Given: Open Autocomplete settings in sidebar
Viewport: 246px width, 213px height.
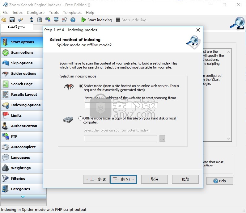Looking at the screenshot, I should pyautogui.click(x=22, y=147).
